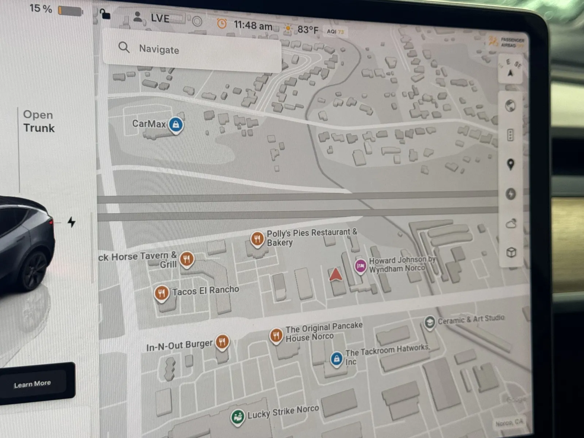Select the CarMax map pin

pos(176,126)
